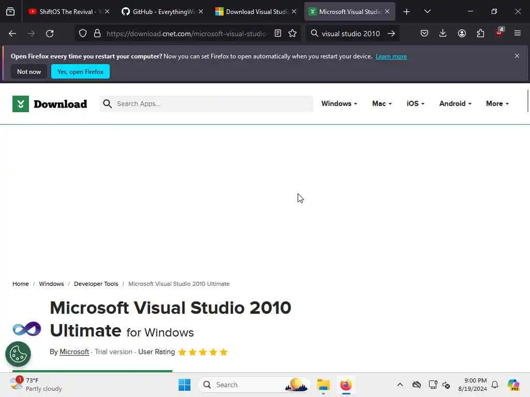Viewport: 530px width, 397px height.
Task: Expand the Windows navigation dropdown
Action: 339,103
